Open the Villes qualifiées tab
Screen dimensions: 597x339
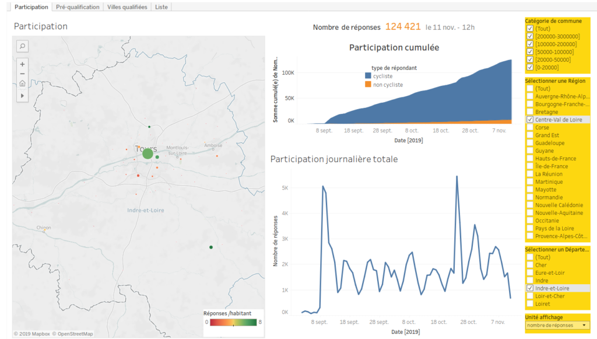pyautogui.click(x=127, y=7)
